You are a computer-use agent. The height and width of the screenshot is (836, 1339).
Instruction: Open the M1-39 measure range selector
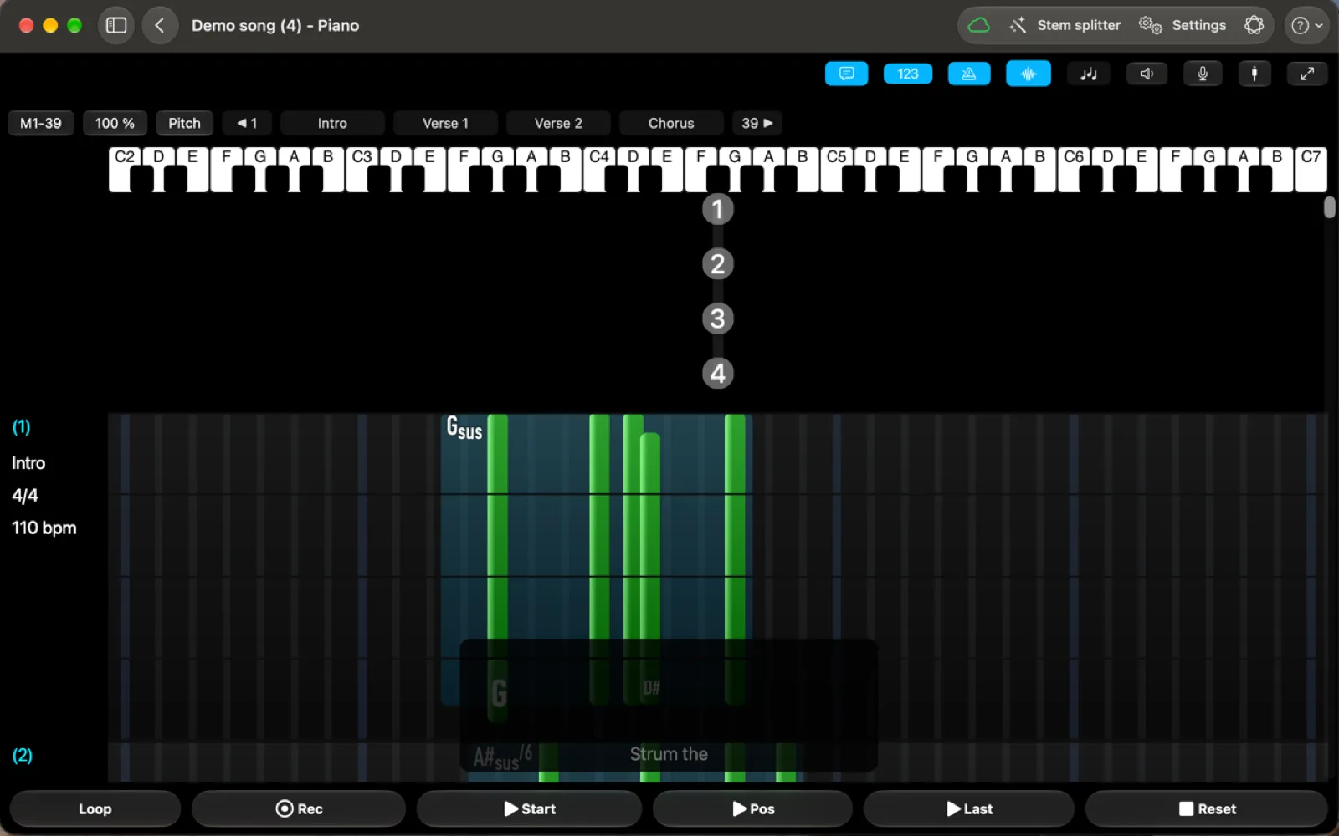click(x=41, y=123)
